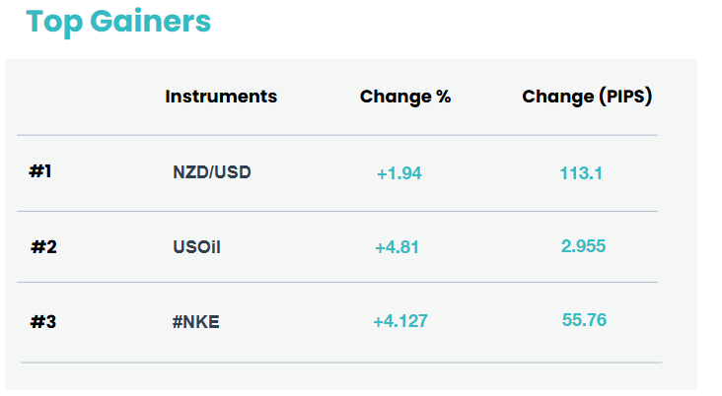Open the #NKE instrument
The width and height of the screenshot is (722, 396).
pos(195,322)
